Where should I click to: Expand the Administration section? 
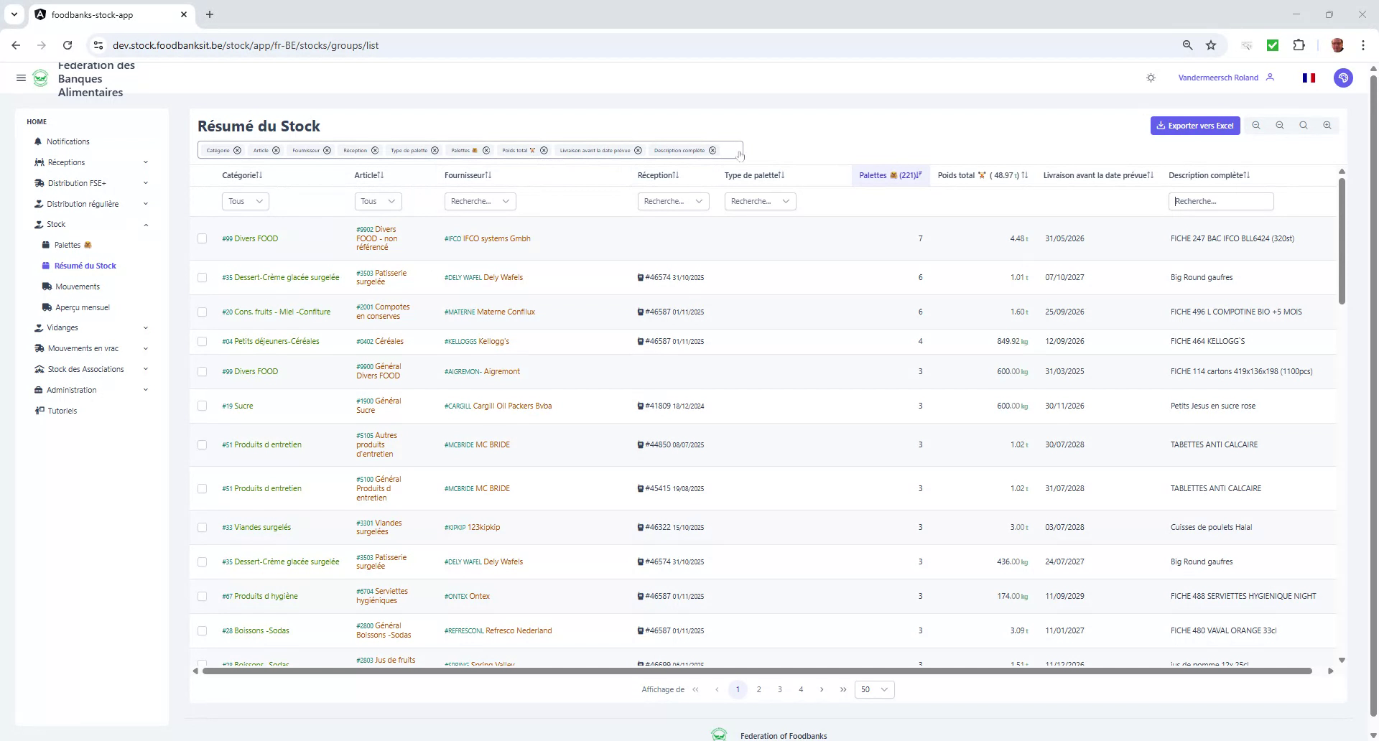pyautogui.click(x=73, y=390)
